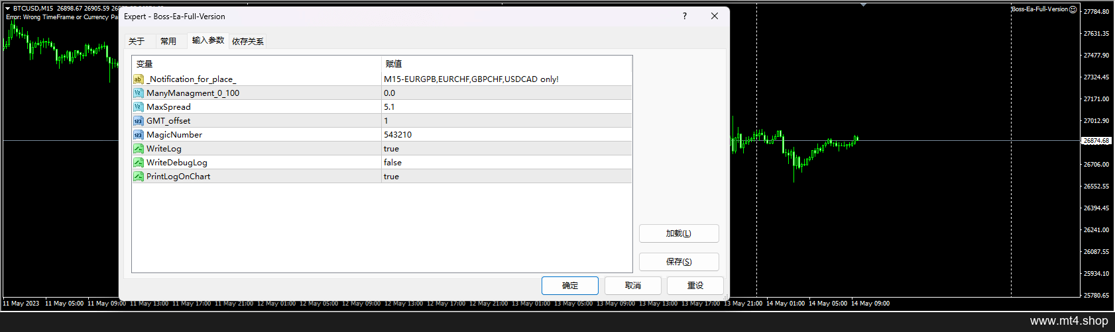Screen dimensions: 1115x332
Task: Click the 11 May 2023 date label on time axis
Action: (x=21, y=304)
